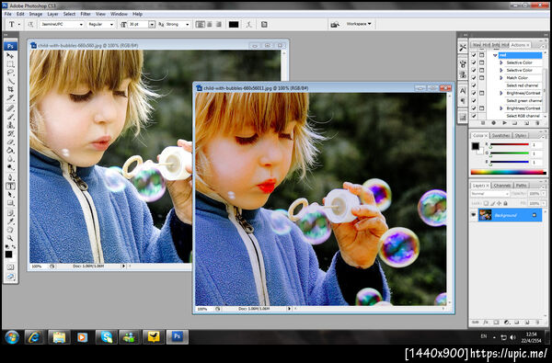Screen dimensions: 552x363
Task: Select center align text option
Action: pyautogui.click(x=210, y=24)
